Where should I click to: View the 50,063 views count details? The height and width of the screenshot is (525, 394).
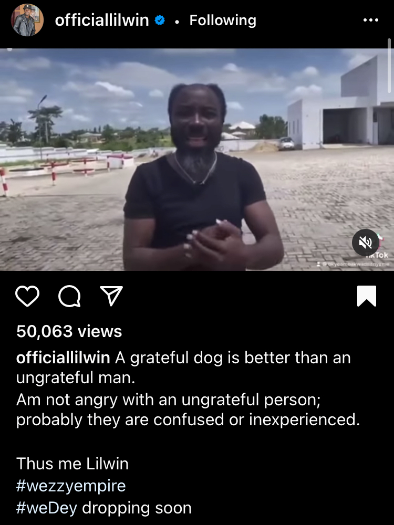click(x=69, y=331)
